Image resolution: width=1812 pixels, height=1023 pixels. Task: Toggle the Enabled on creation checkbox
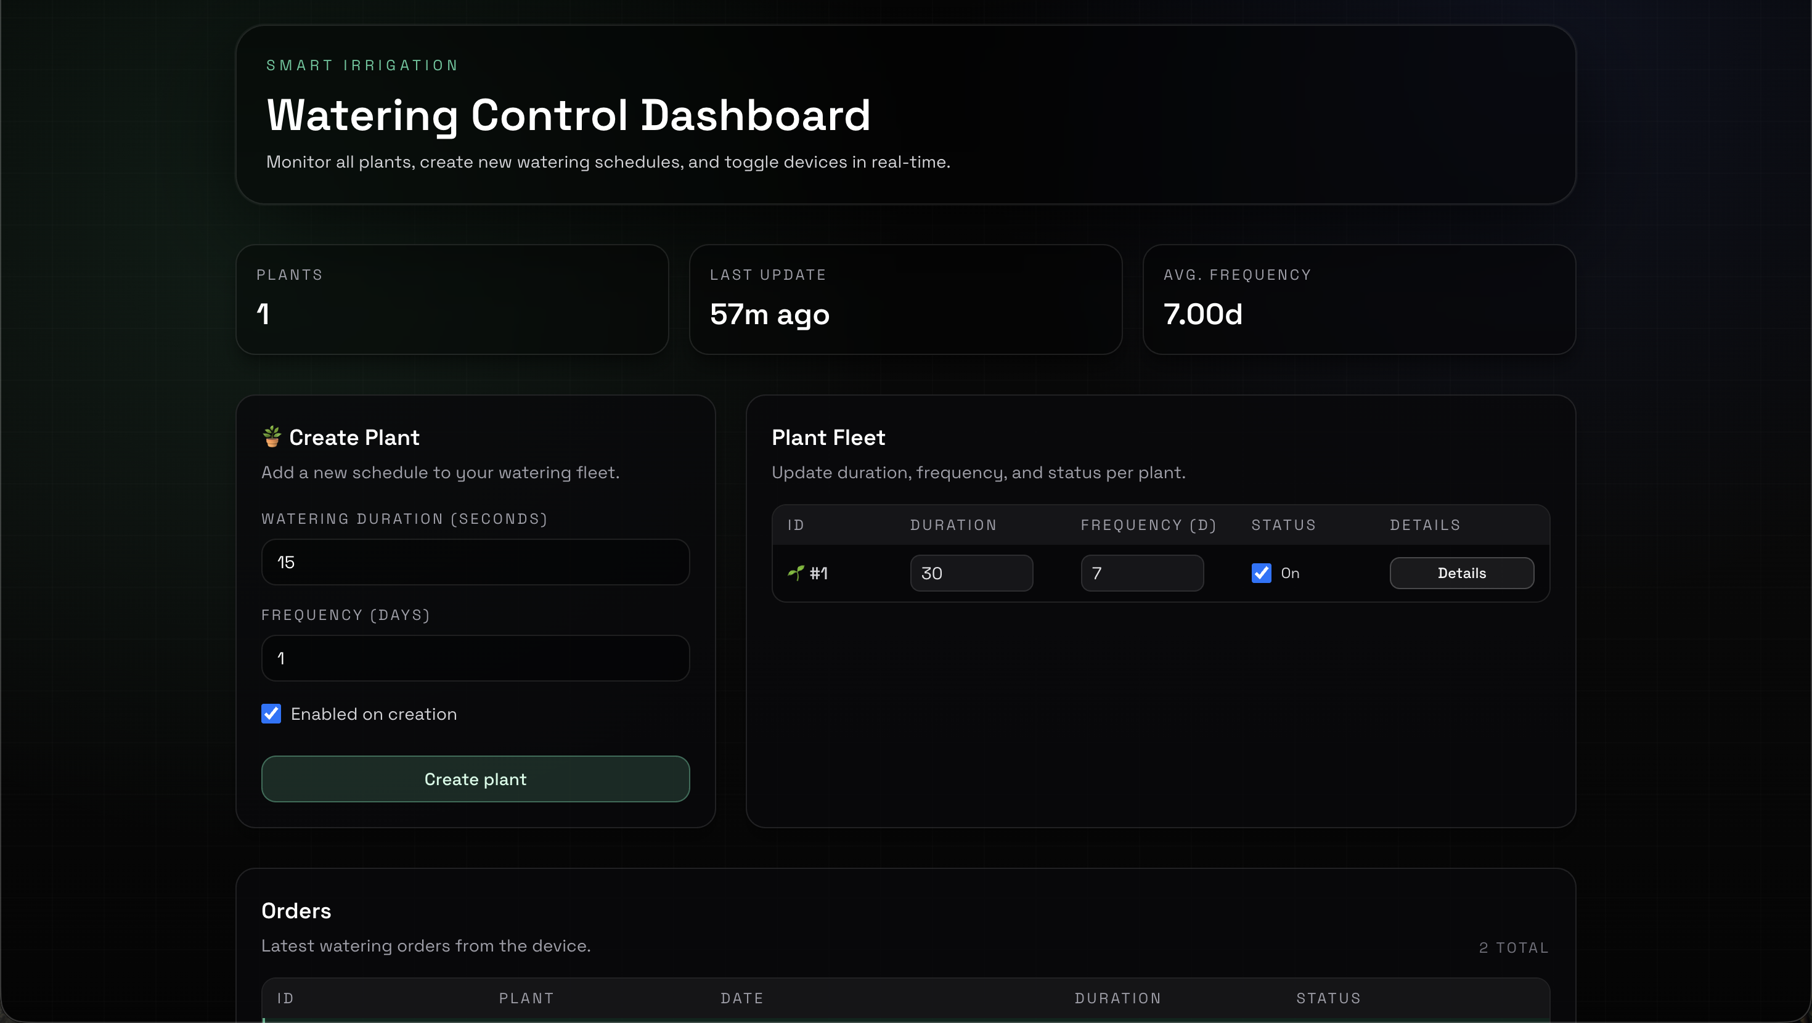[271, 714]
